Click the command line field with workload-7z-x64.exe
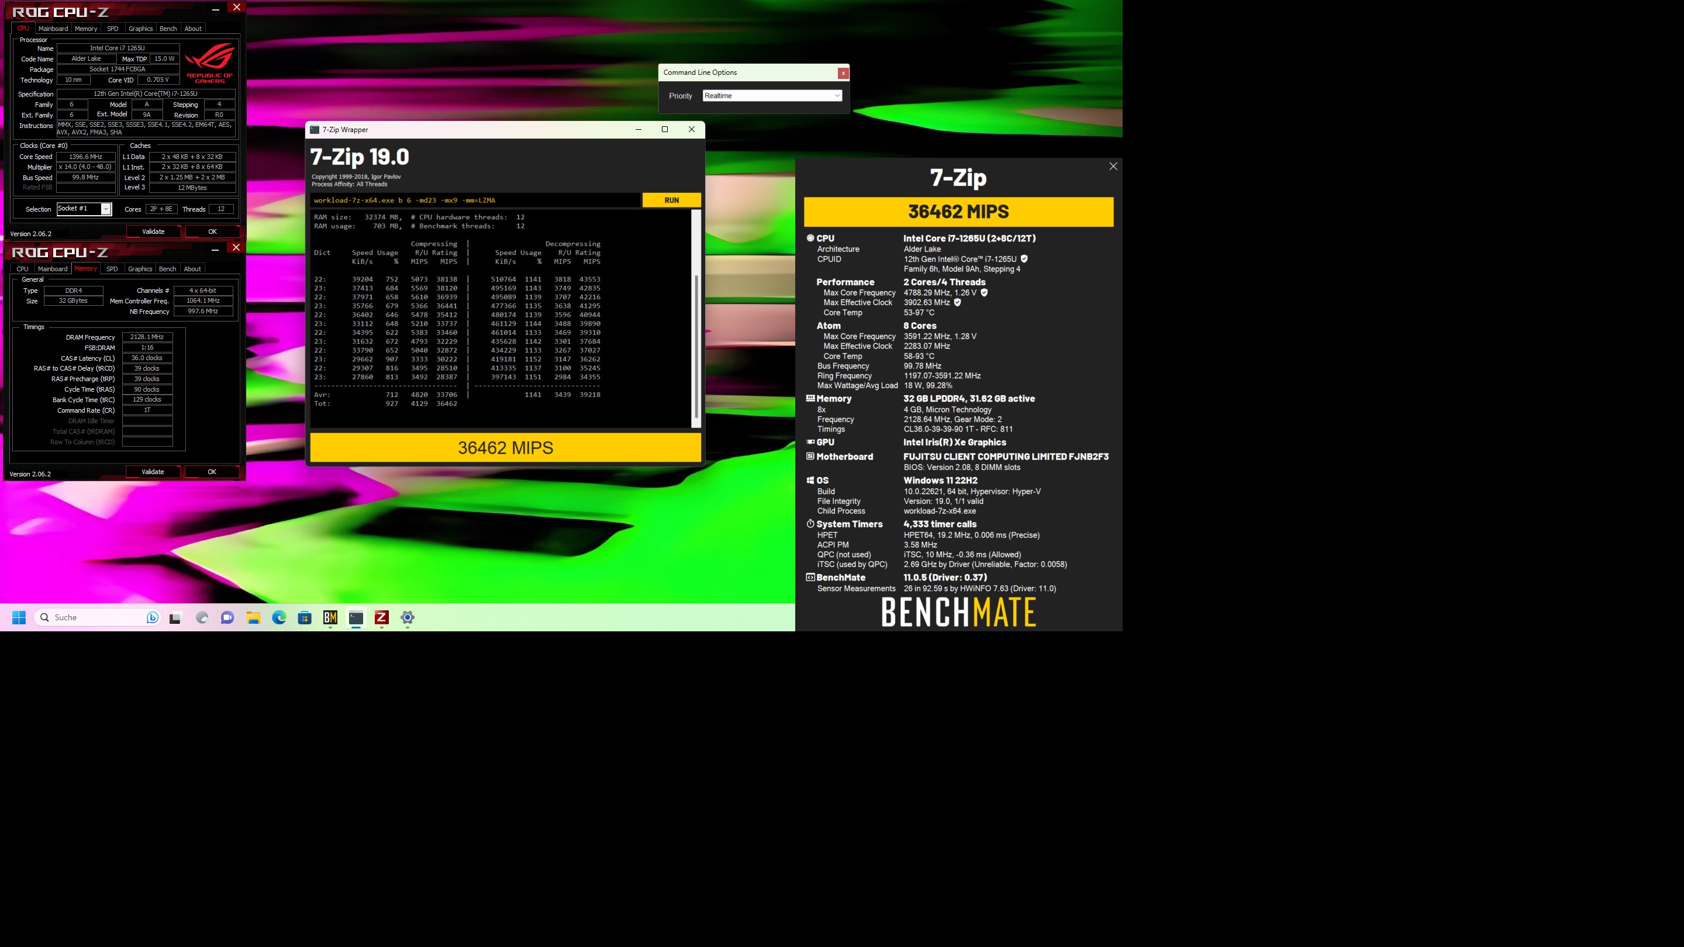This screenshot has height=947, width=1684. pos(475,200)
